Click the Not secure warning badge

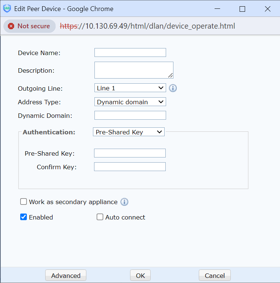tap(29, 26)
